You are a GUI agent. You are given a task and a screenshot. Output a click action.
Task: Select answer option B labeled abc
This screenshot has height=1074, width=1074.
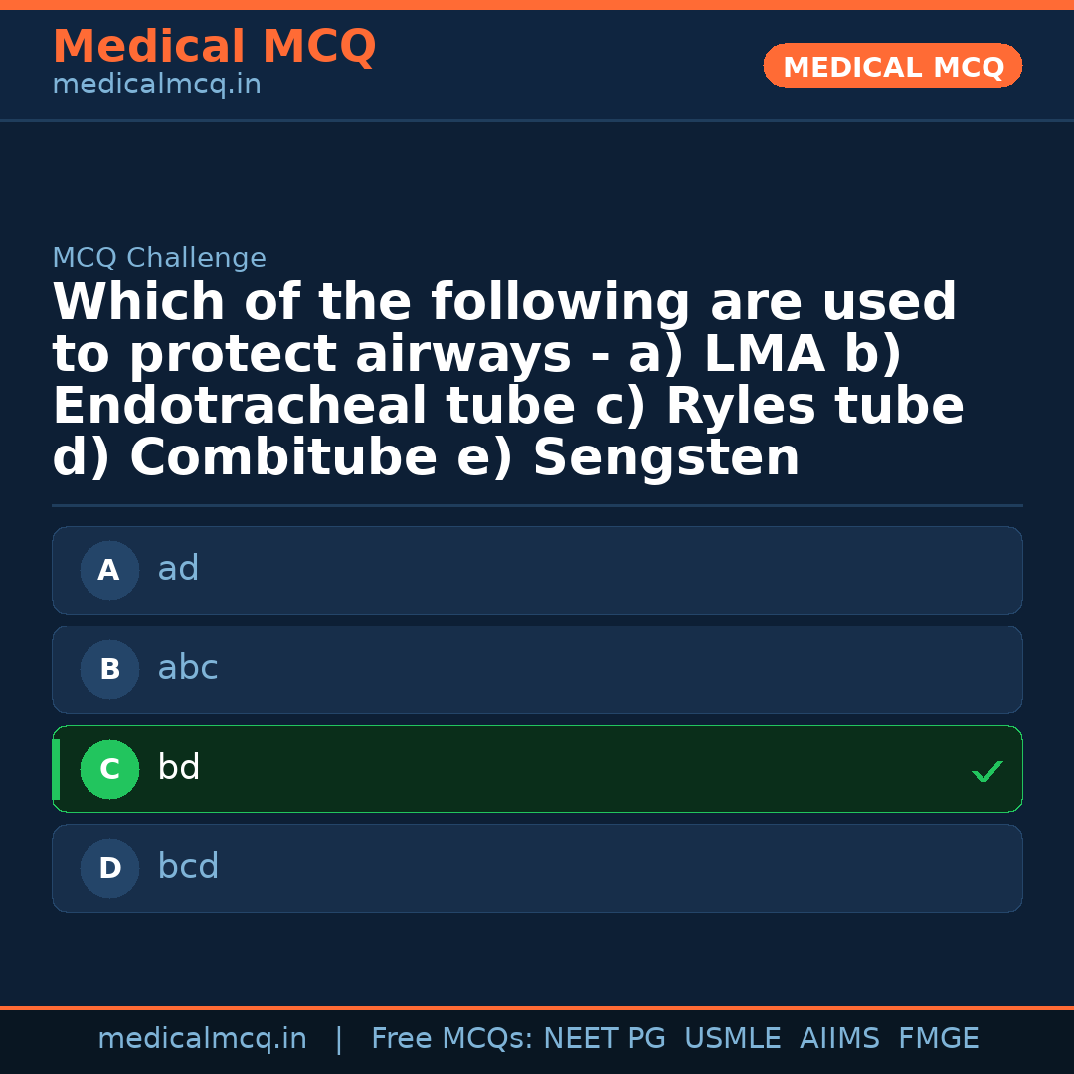537,669
